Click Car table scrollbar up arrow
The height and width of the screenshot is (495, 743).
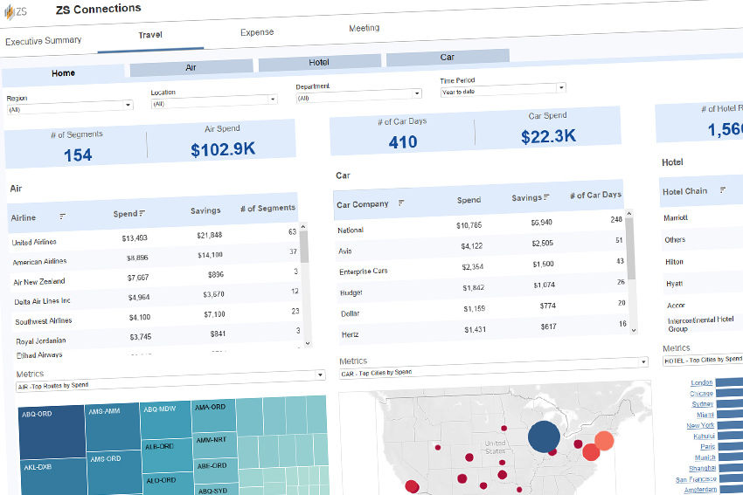[629, 213]
